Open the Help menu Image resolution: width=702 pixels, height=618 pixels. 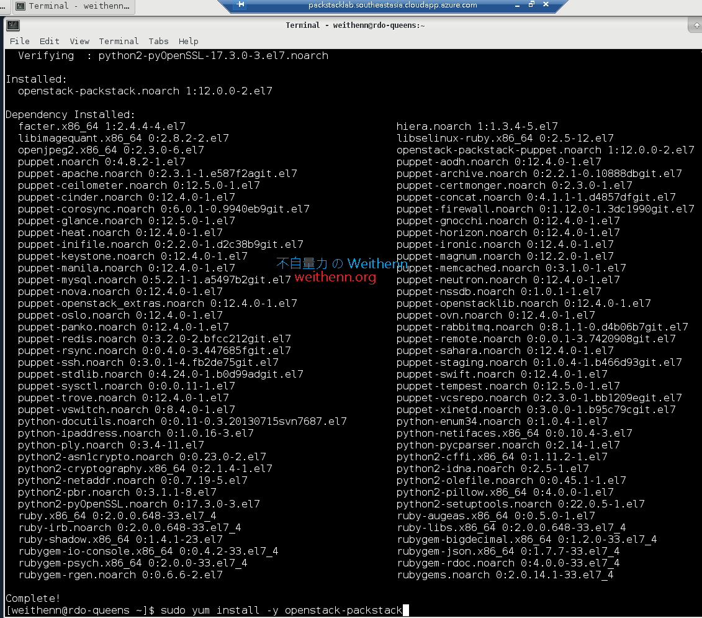pyautogui.click(x=189, y=41)
